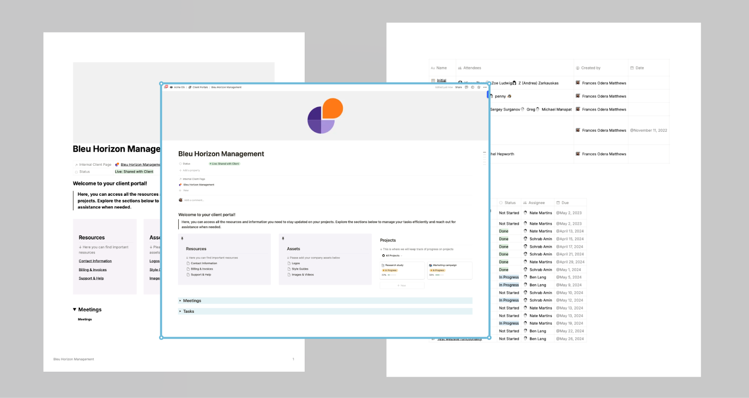Click the '@May 26, 2024' due date cell
Screen dimensions: 749x398
coord(570,339)
